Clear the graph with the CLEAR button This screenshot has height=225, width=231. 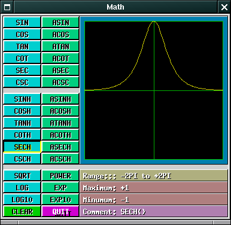[22, 211]
